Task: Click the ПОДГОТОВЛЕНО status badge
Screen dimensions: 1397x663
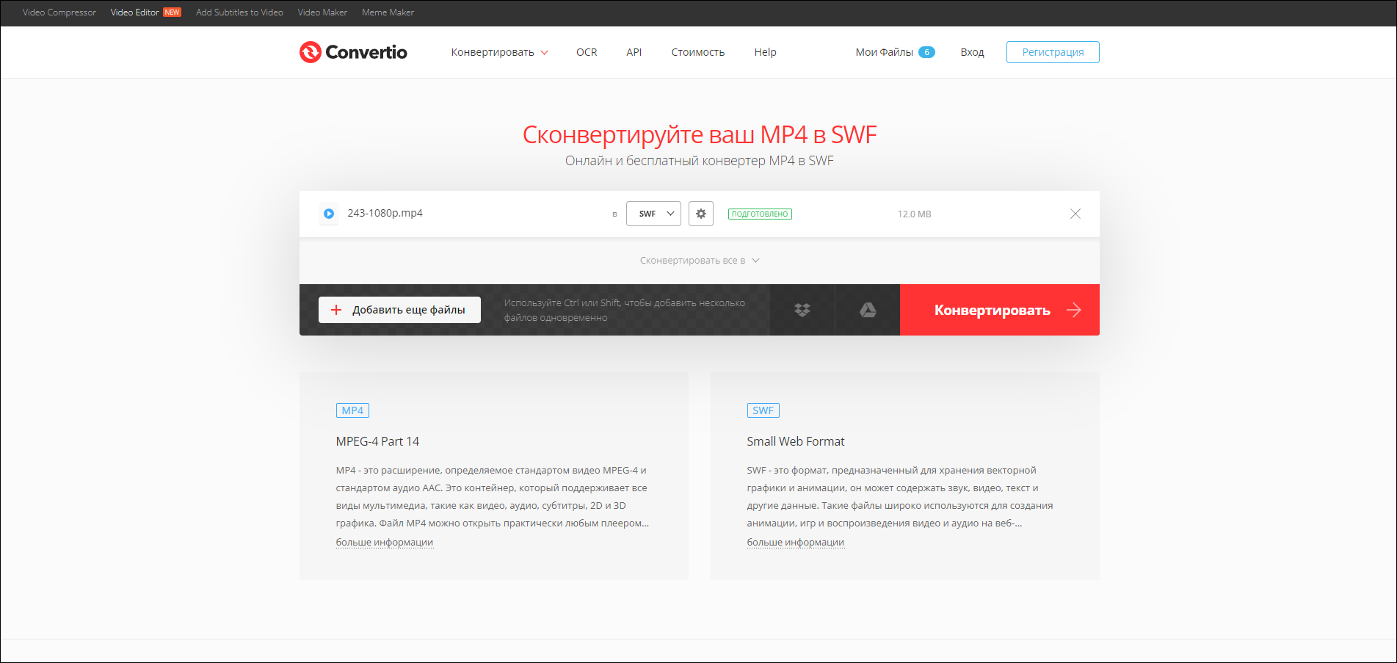Action: click(760, 214)
